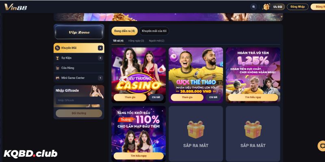The image size is (325, 162).
Task: Filter promotions by Hằng ngày (3)
Action: pyautogui.click(x=136, y=41)
